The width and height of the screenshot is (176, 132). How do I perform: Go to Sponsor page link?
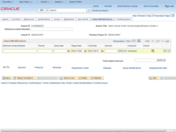point(22,67)
